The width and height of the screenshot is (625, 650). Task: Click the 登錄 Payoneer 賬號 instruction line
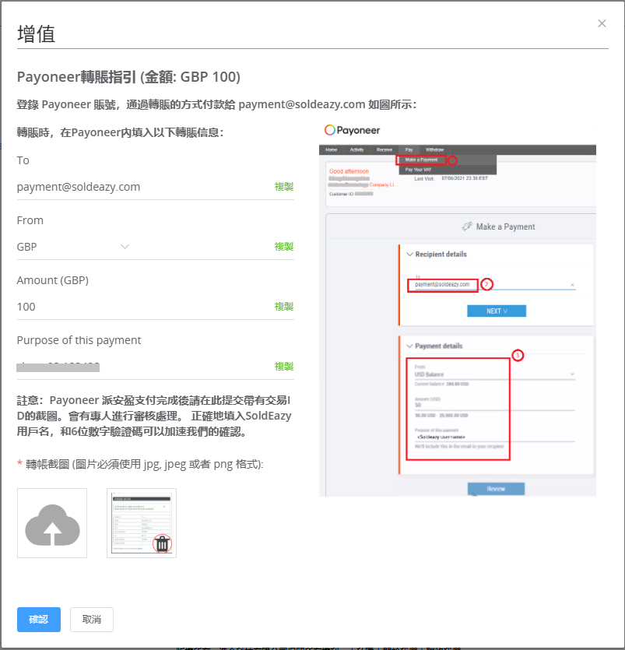pyautogui.click(x=216, y=104)
